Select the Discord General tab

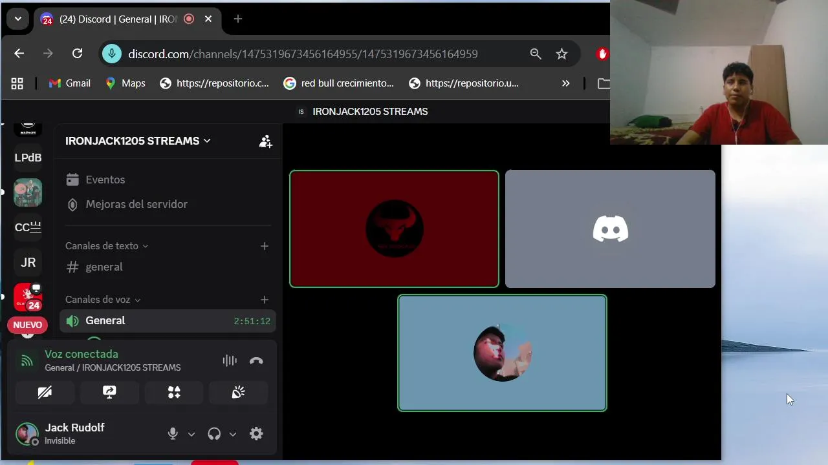click(x=126, y=19)
